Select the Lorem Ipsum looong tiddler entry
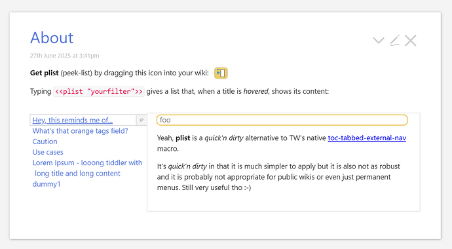 [x=87, y=168]
